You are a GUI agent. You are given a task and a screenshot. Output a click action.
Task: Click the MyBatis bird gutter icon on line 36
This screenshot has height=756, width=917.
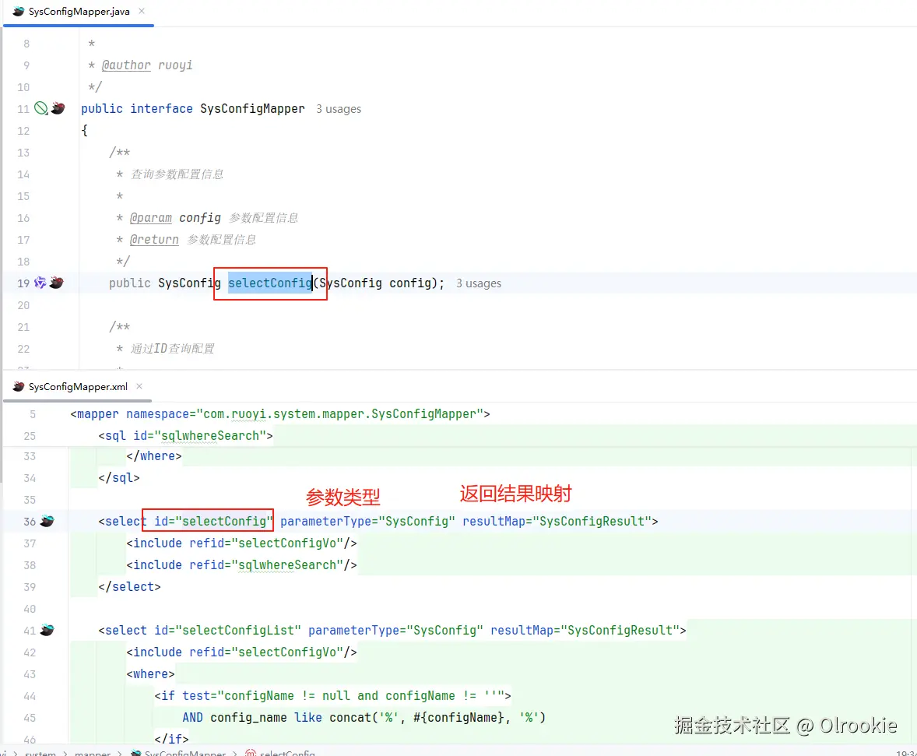coord(47,521)
